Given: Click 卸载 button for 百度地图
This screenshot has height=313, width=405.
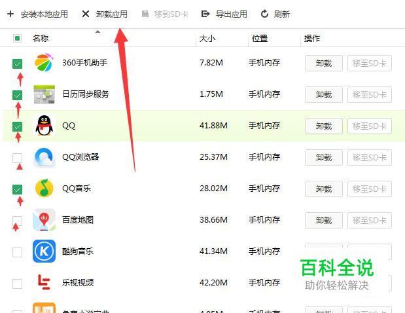Looking at the screenshot, I should (324, 221).
